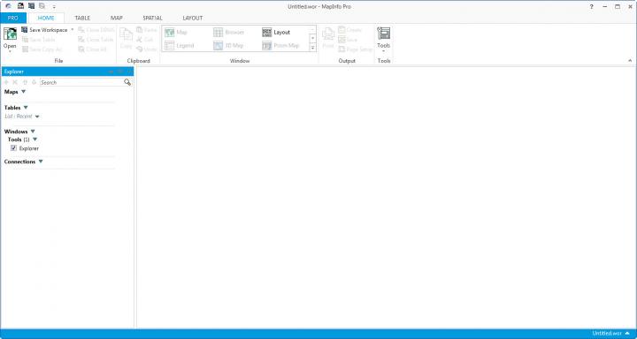Open the PRO backstage tab
This screenshot has height=339, width=637.
pos(13,18)
